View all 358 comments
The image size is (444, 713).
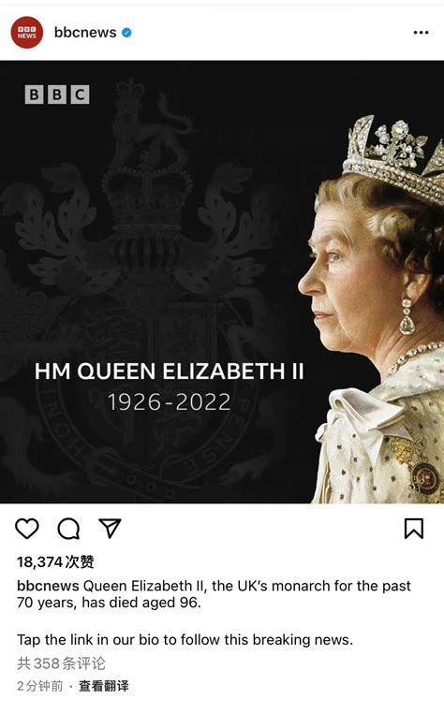coord(61,663)
